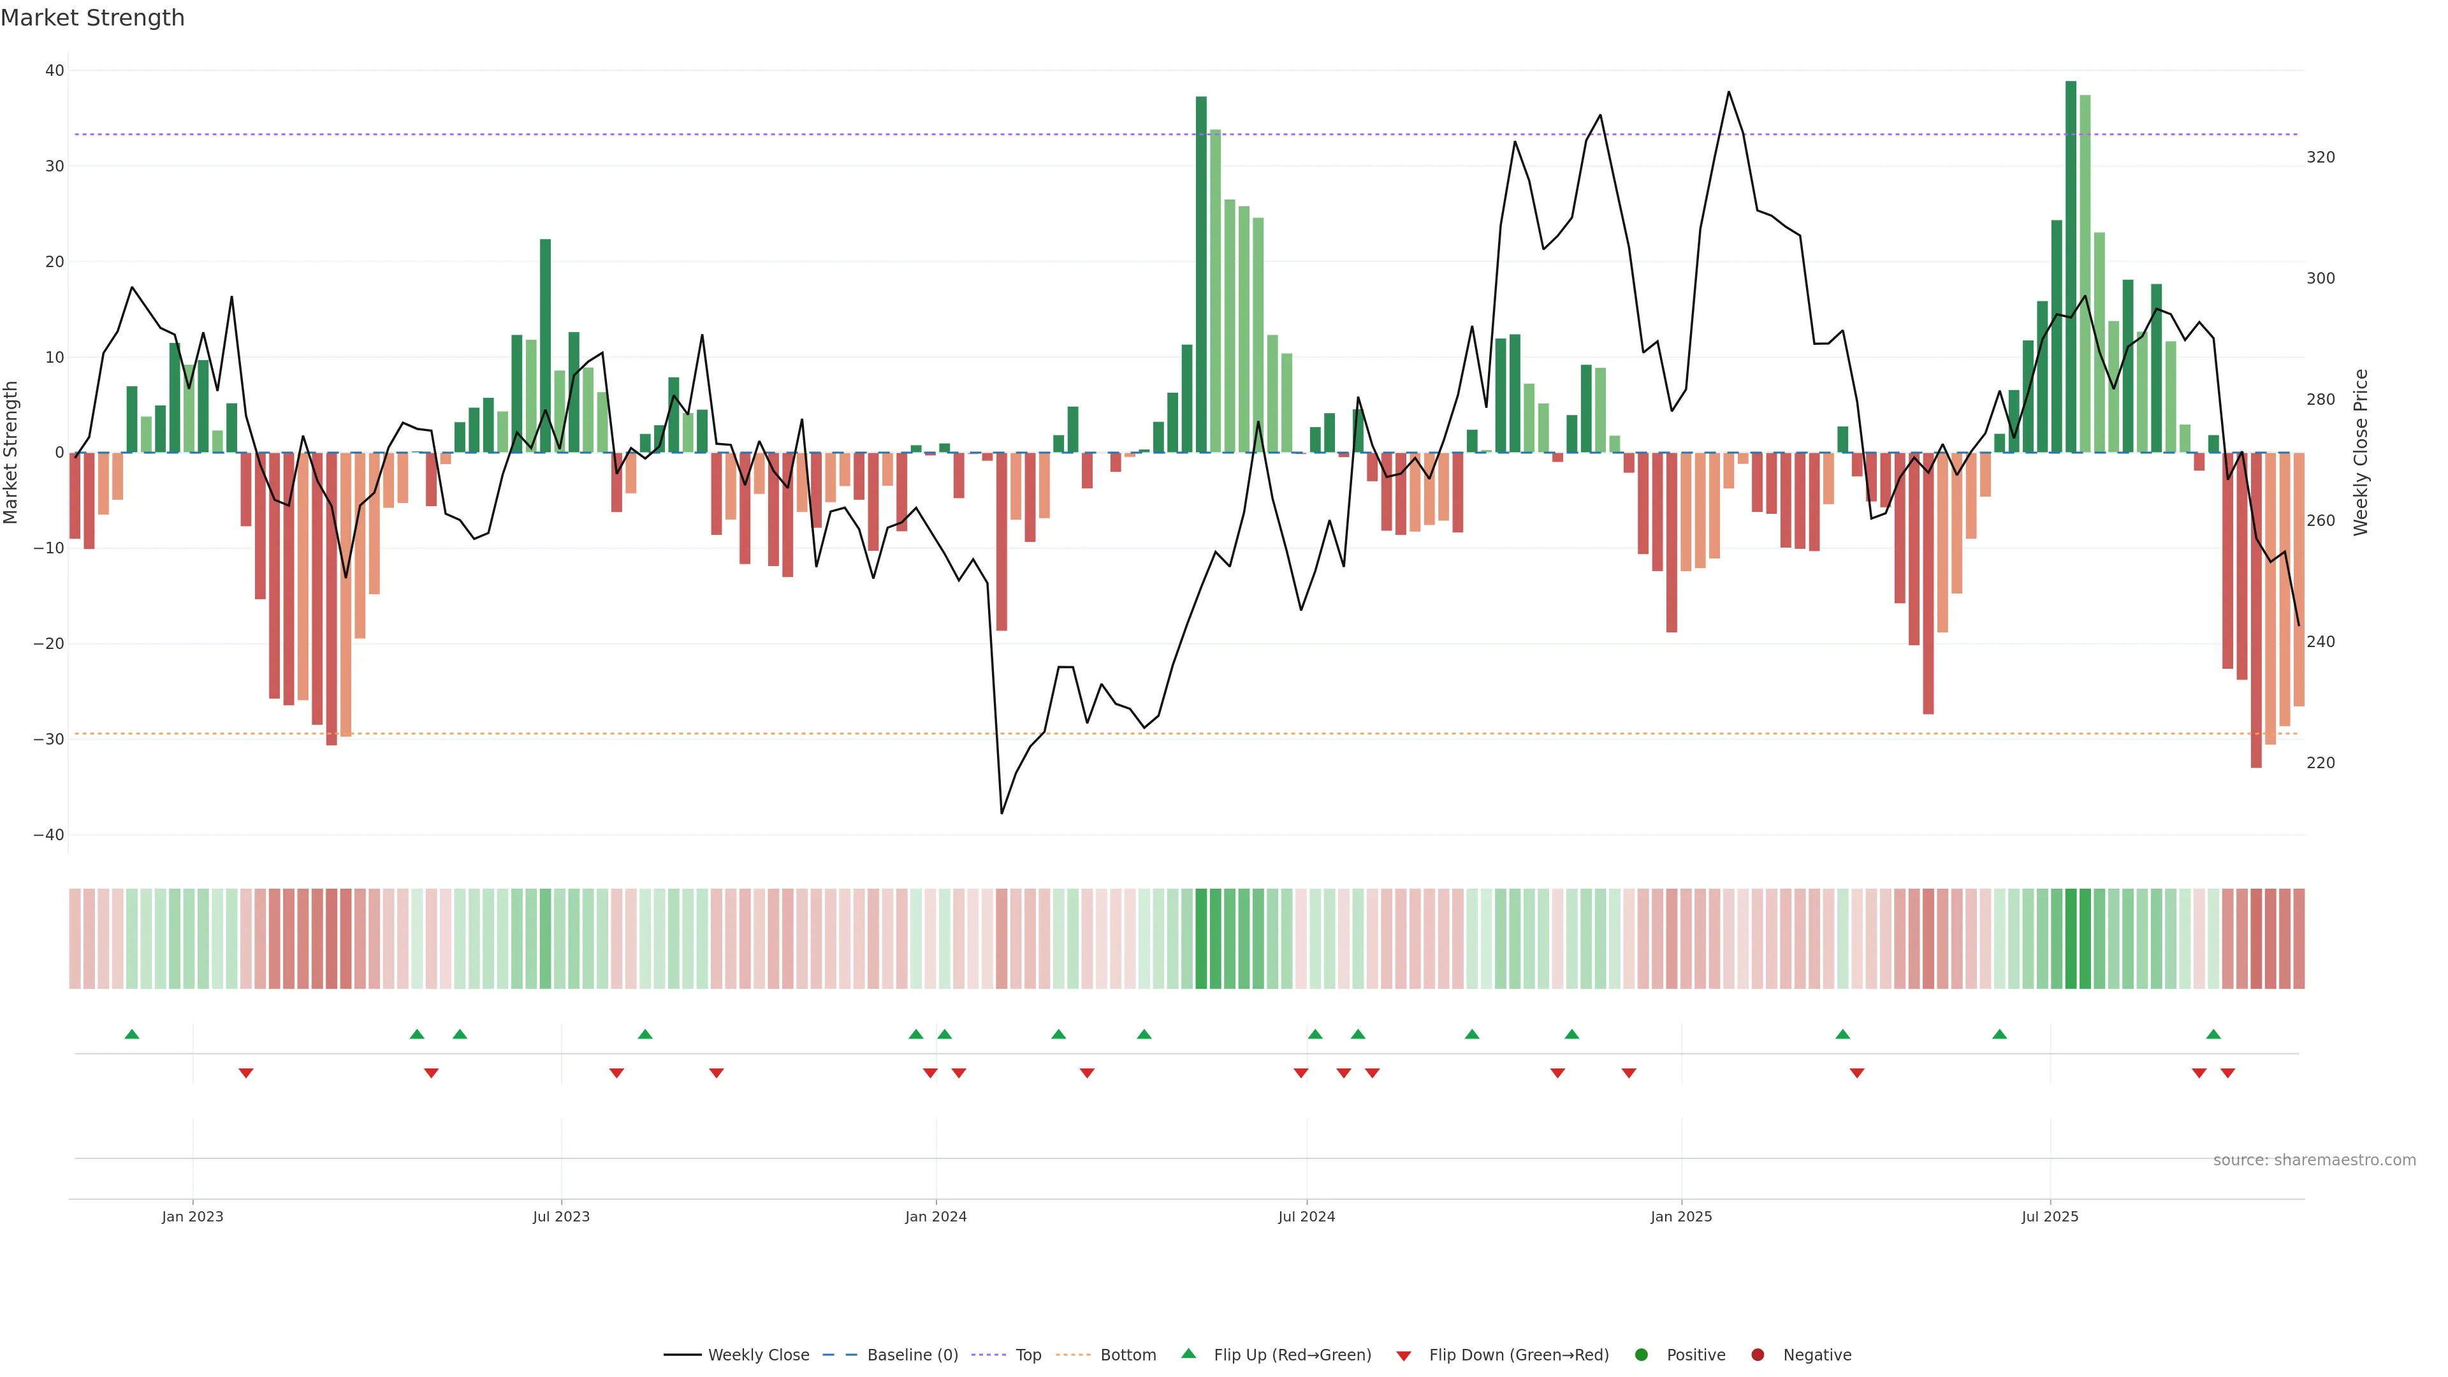Select the rightmost red flip-down triangle marker
2448x1377 pixels.
[x=2227, y=1073]
